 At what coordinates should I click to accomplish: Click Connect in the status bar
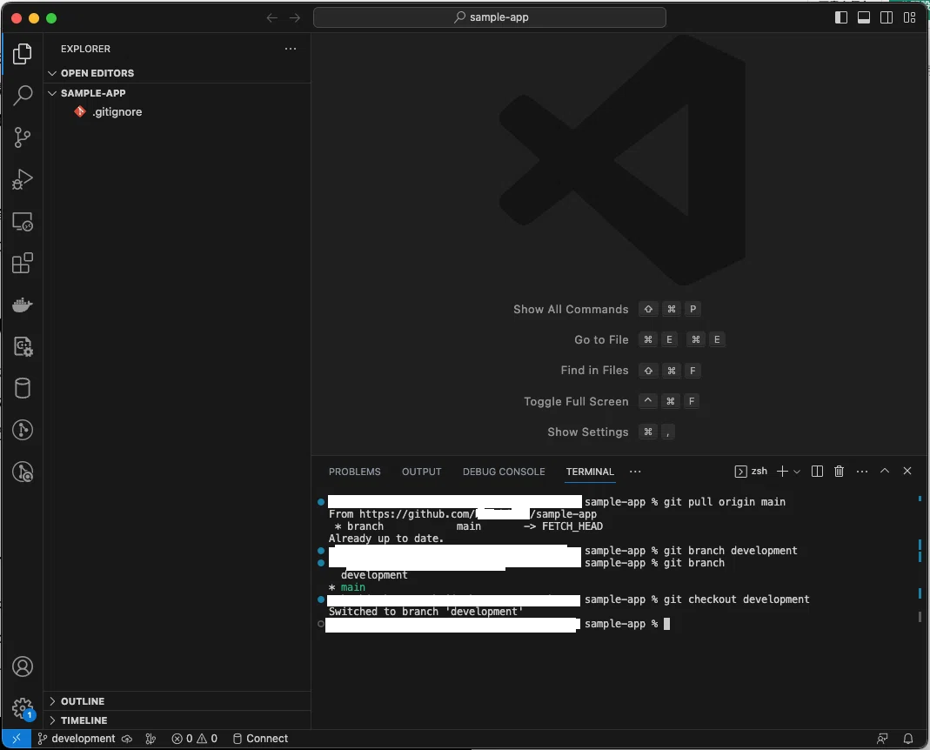point(260,739)
